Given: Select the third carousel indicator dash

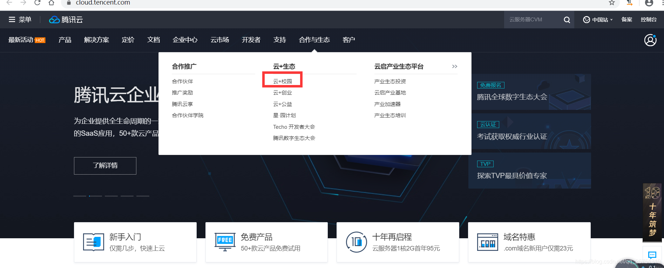Looking at the screenshot, I should coord(111,196).
